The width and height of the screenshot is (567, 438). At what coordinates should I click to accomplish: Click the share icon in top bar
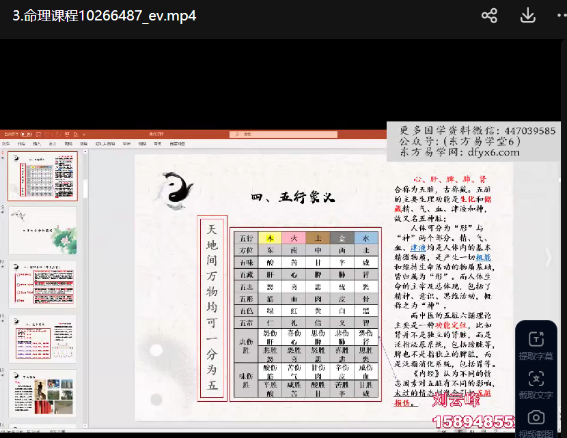click(489, 16)
